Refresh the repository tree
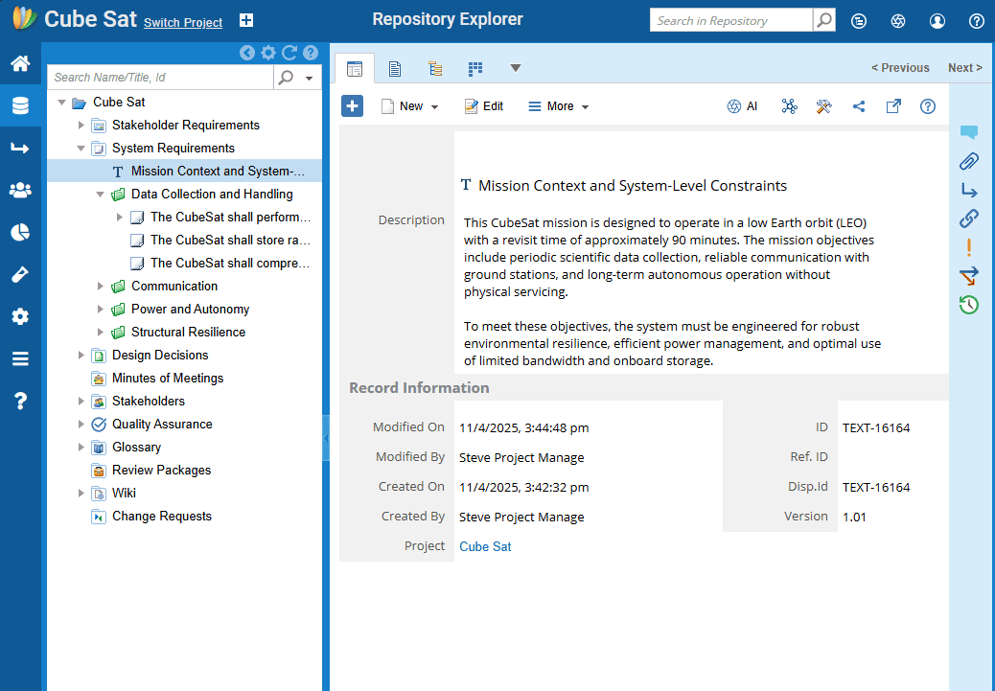This screenshot has width=995, height=691. click(289, 53)
